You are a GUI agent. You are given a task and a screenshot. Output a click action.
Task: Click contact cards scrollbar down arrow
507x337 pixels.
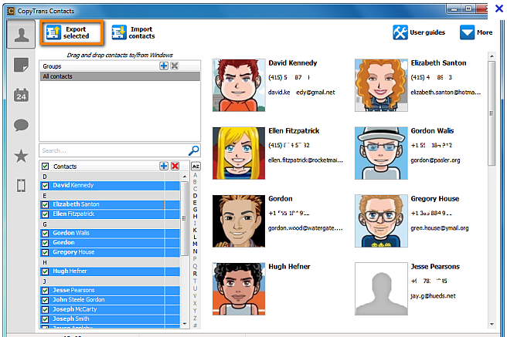tap(492, 325)
